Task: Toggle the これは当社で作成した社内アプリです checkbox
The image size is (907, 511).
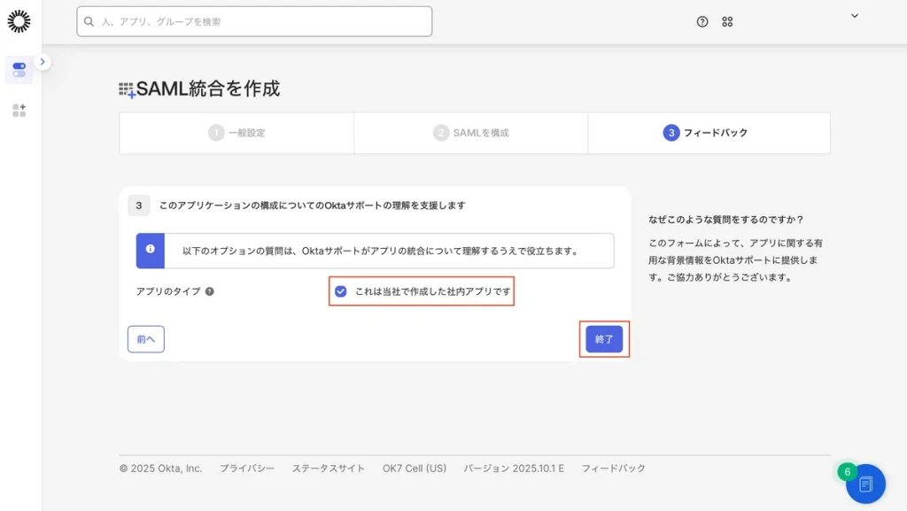Action: (x=341, y=291)
